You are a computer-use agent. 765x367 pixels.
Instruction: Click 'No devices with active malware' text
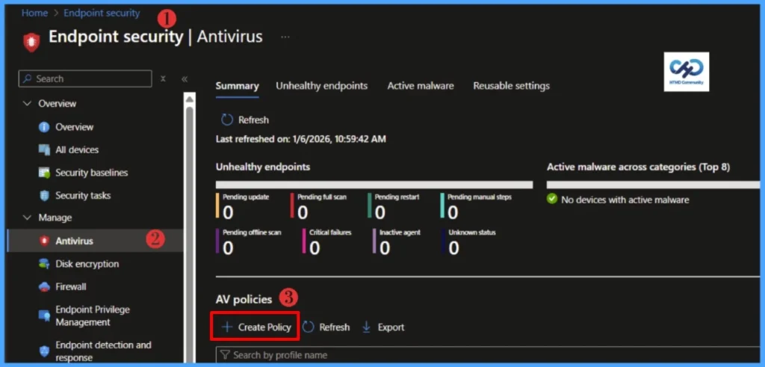click(625, 200)
